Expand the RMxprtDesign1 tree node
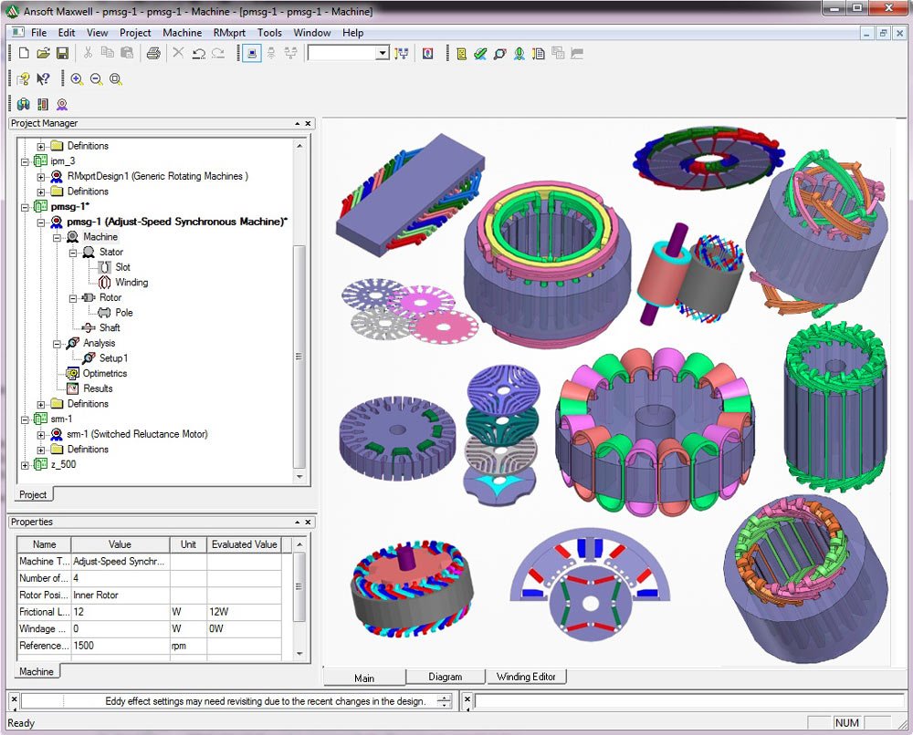913x735 pixels. (41, 177)
